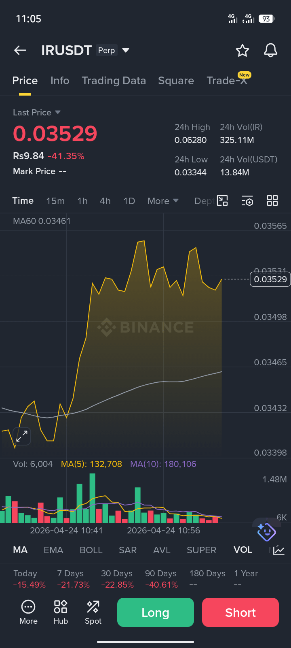Tap the -41.35% price change value
Image resolution: width=291 pixels, height=648 pixels.
pyautogui.click(x=66, y=156)
